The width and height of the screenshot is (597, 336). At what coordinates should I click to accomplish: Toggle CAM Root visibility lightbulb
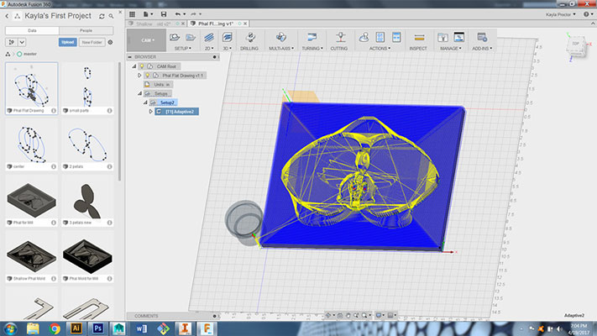coord(142,66)
